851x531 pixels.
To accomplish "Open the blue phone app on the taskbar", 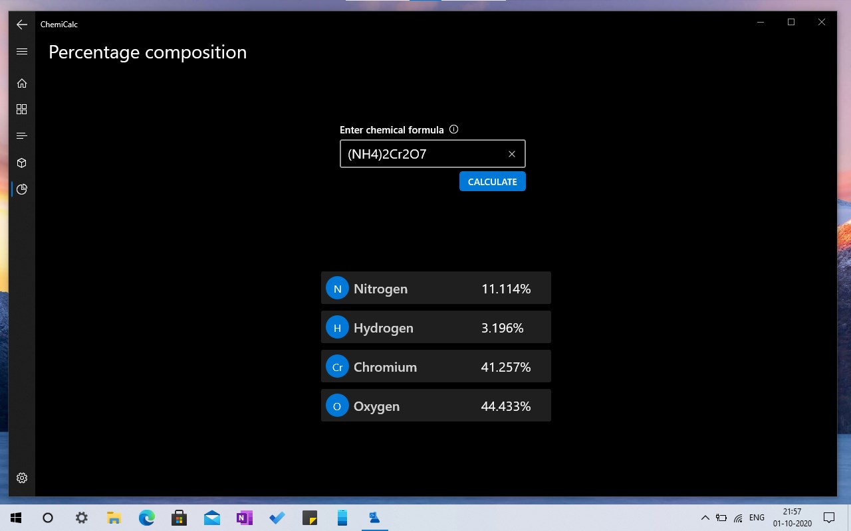I will point(342,518).
